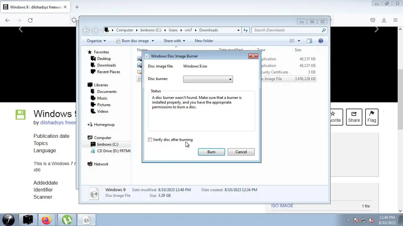Screen dimensions: 403x226
Task: Show hidden system tray icons
Action: [x=348, y=220]
